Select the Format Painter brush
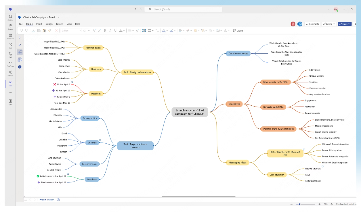This screenshot has height=212, width=361. coord(49,30)
